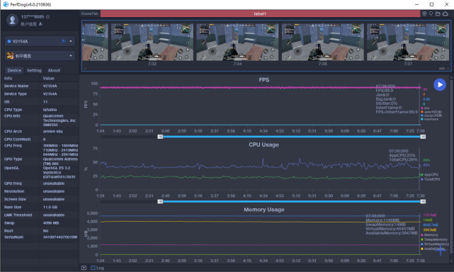Click the device link icon beside V2154A
The height and width of the screenshot is (272, 454).
[64, 41]
